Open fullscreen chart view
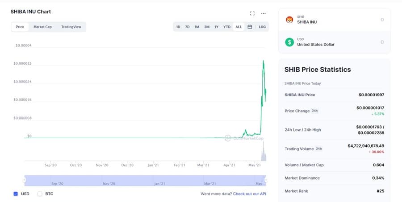402x202 pixels. coord(252,13)
